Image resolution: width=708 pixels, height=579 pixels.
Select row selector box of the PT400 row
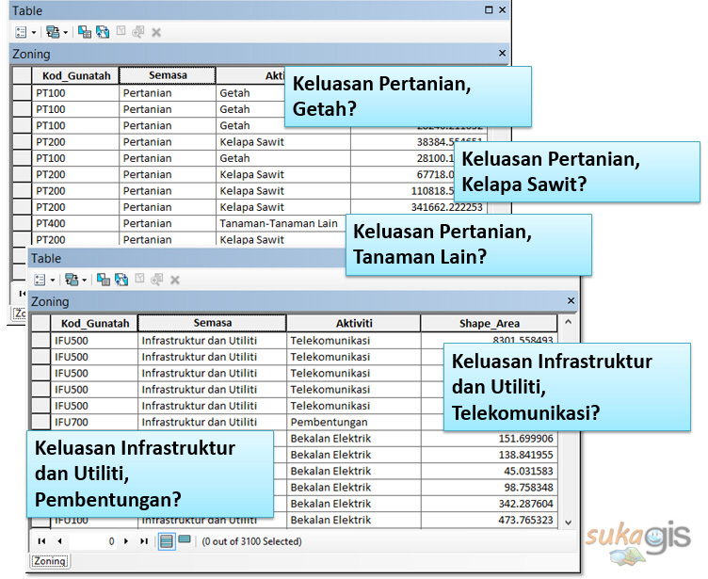(22, 223)
